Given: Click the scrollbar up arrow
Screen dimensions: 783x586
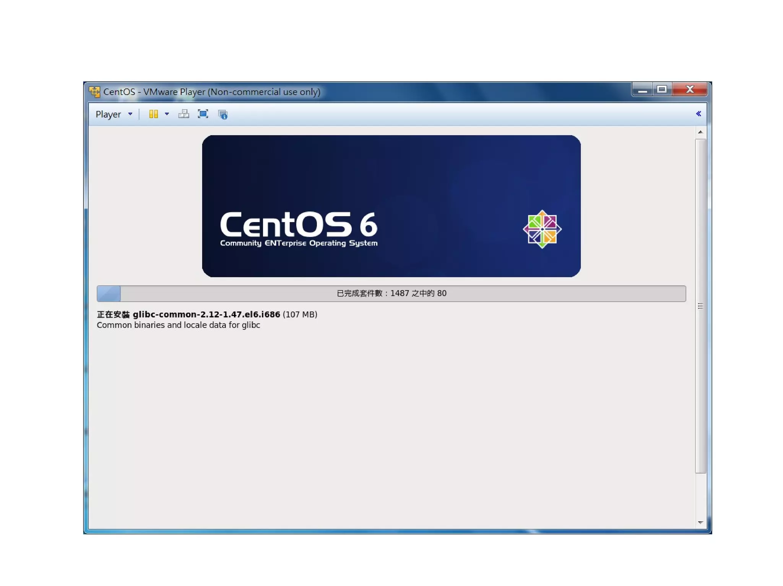Looking at the screenshot, I should pyautogui.click(x=700, y=132).
